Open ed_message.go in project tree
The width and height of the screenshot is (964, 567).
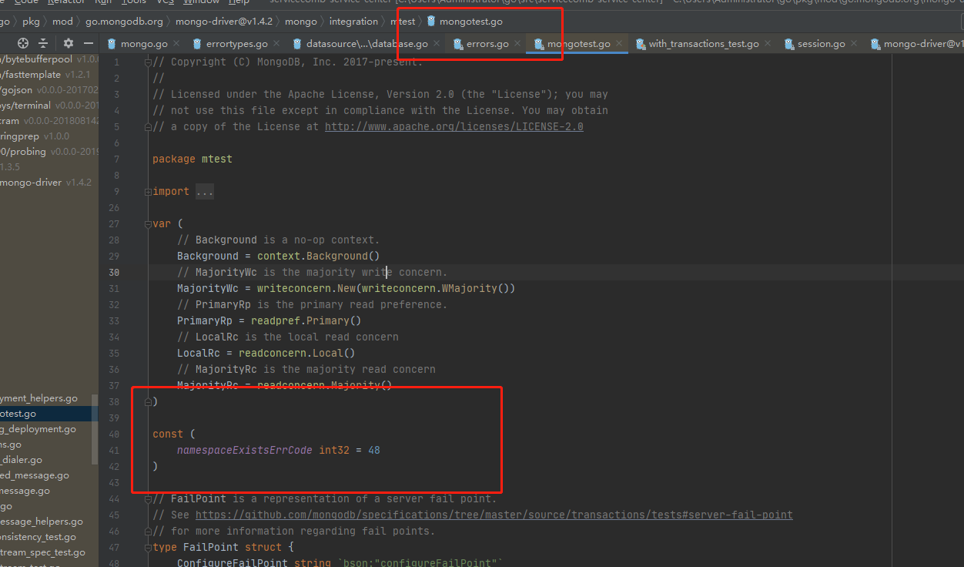tap(35, 475)
